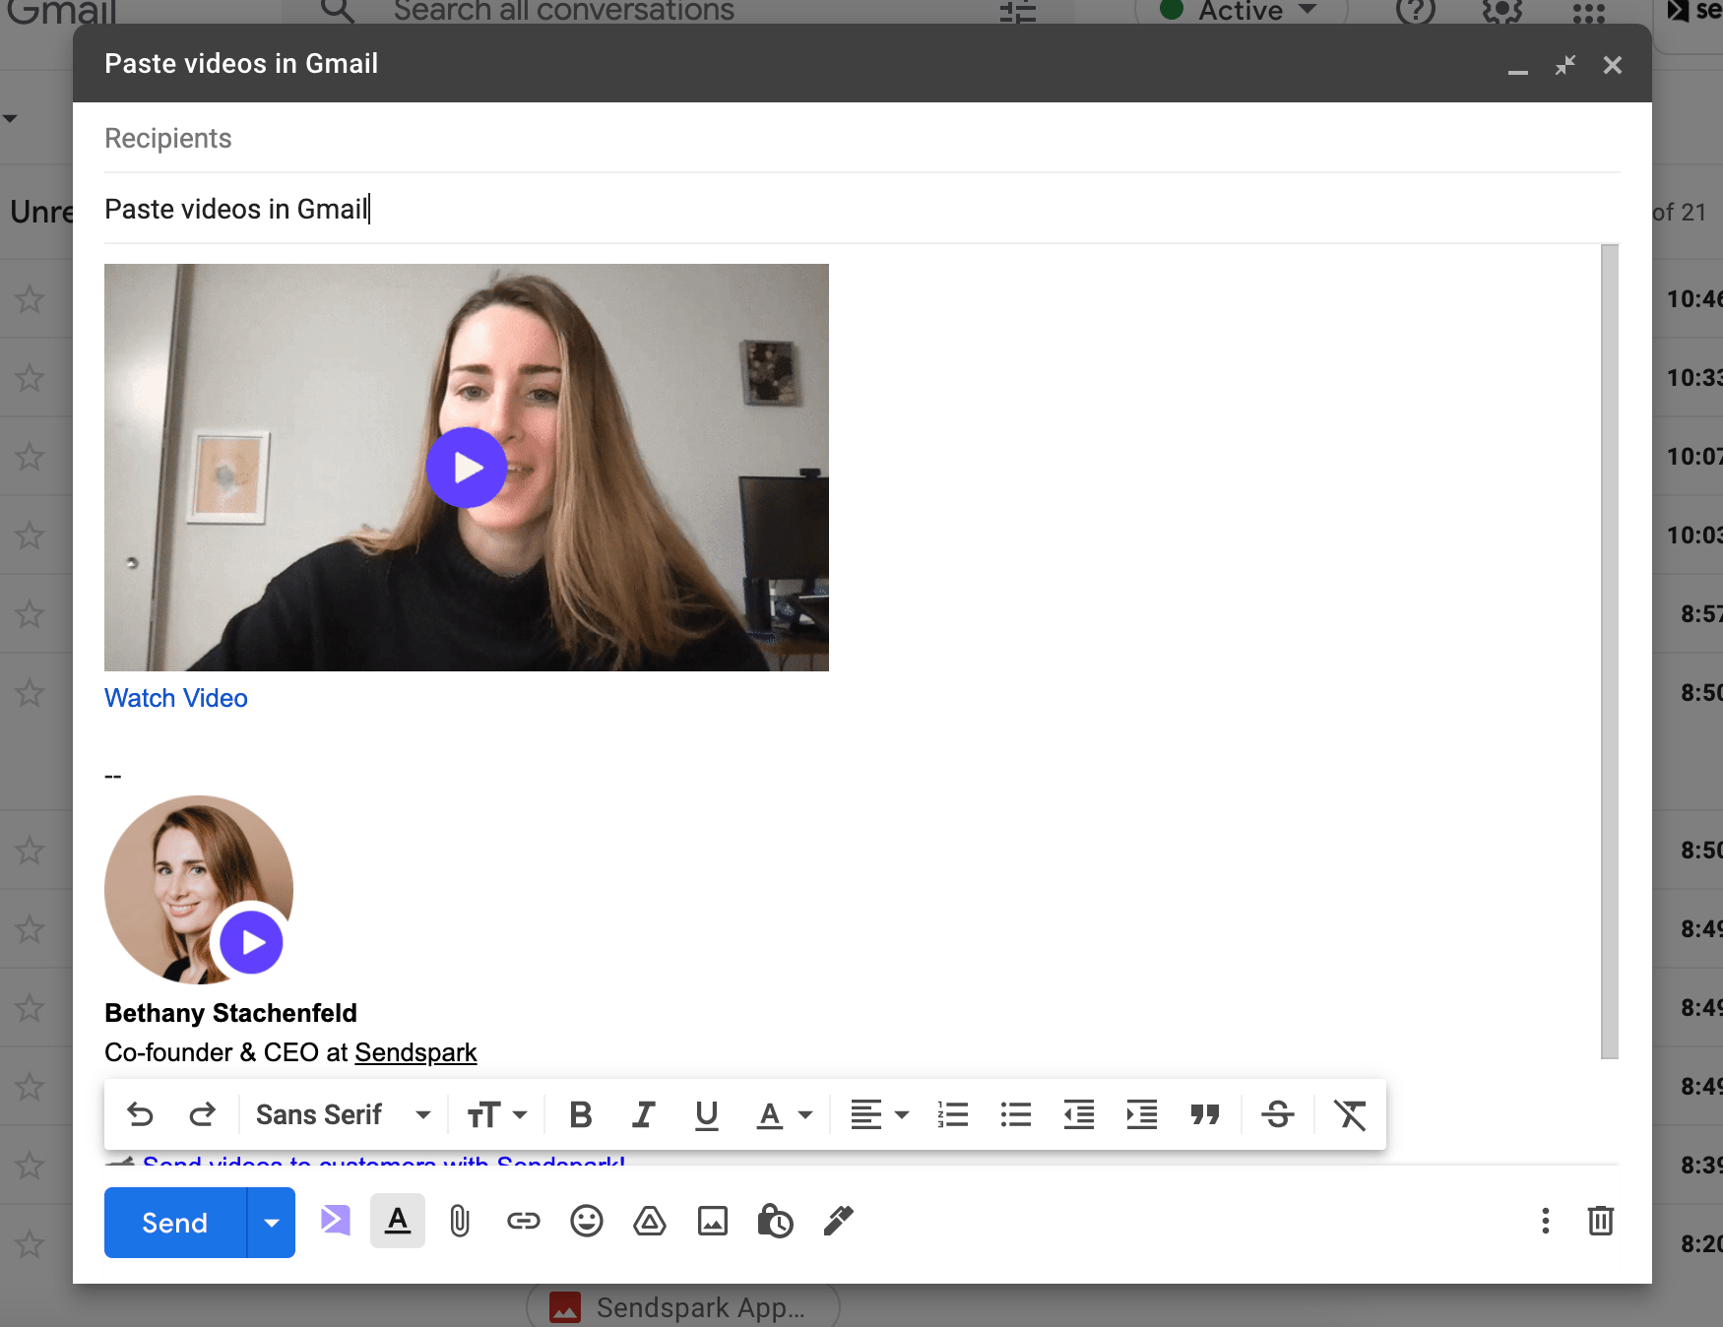
Task: Open the text size dropdown
Action: [x=497, y=1114]
